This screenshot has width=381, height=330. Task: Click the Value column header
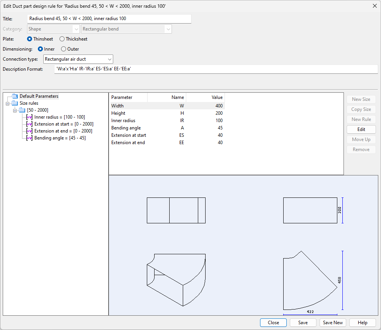pos(205,97)
